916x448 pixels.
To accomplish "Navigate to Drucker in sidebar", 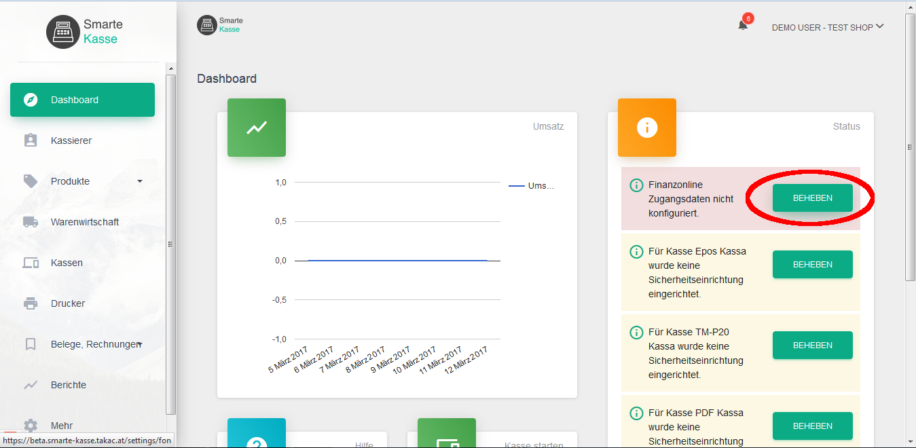I will pyautogui.click(x=82, y=303).
